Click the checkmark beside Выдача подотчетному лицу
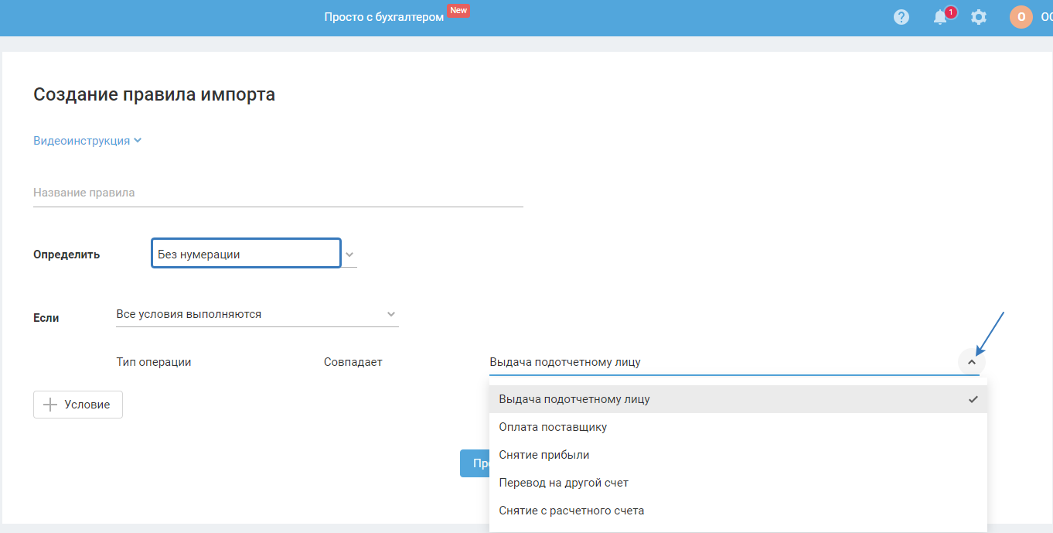Viewport: 1053px width, 533px height. [x=973, y=399]
